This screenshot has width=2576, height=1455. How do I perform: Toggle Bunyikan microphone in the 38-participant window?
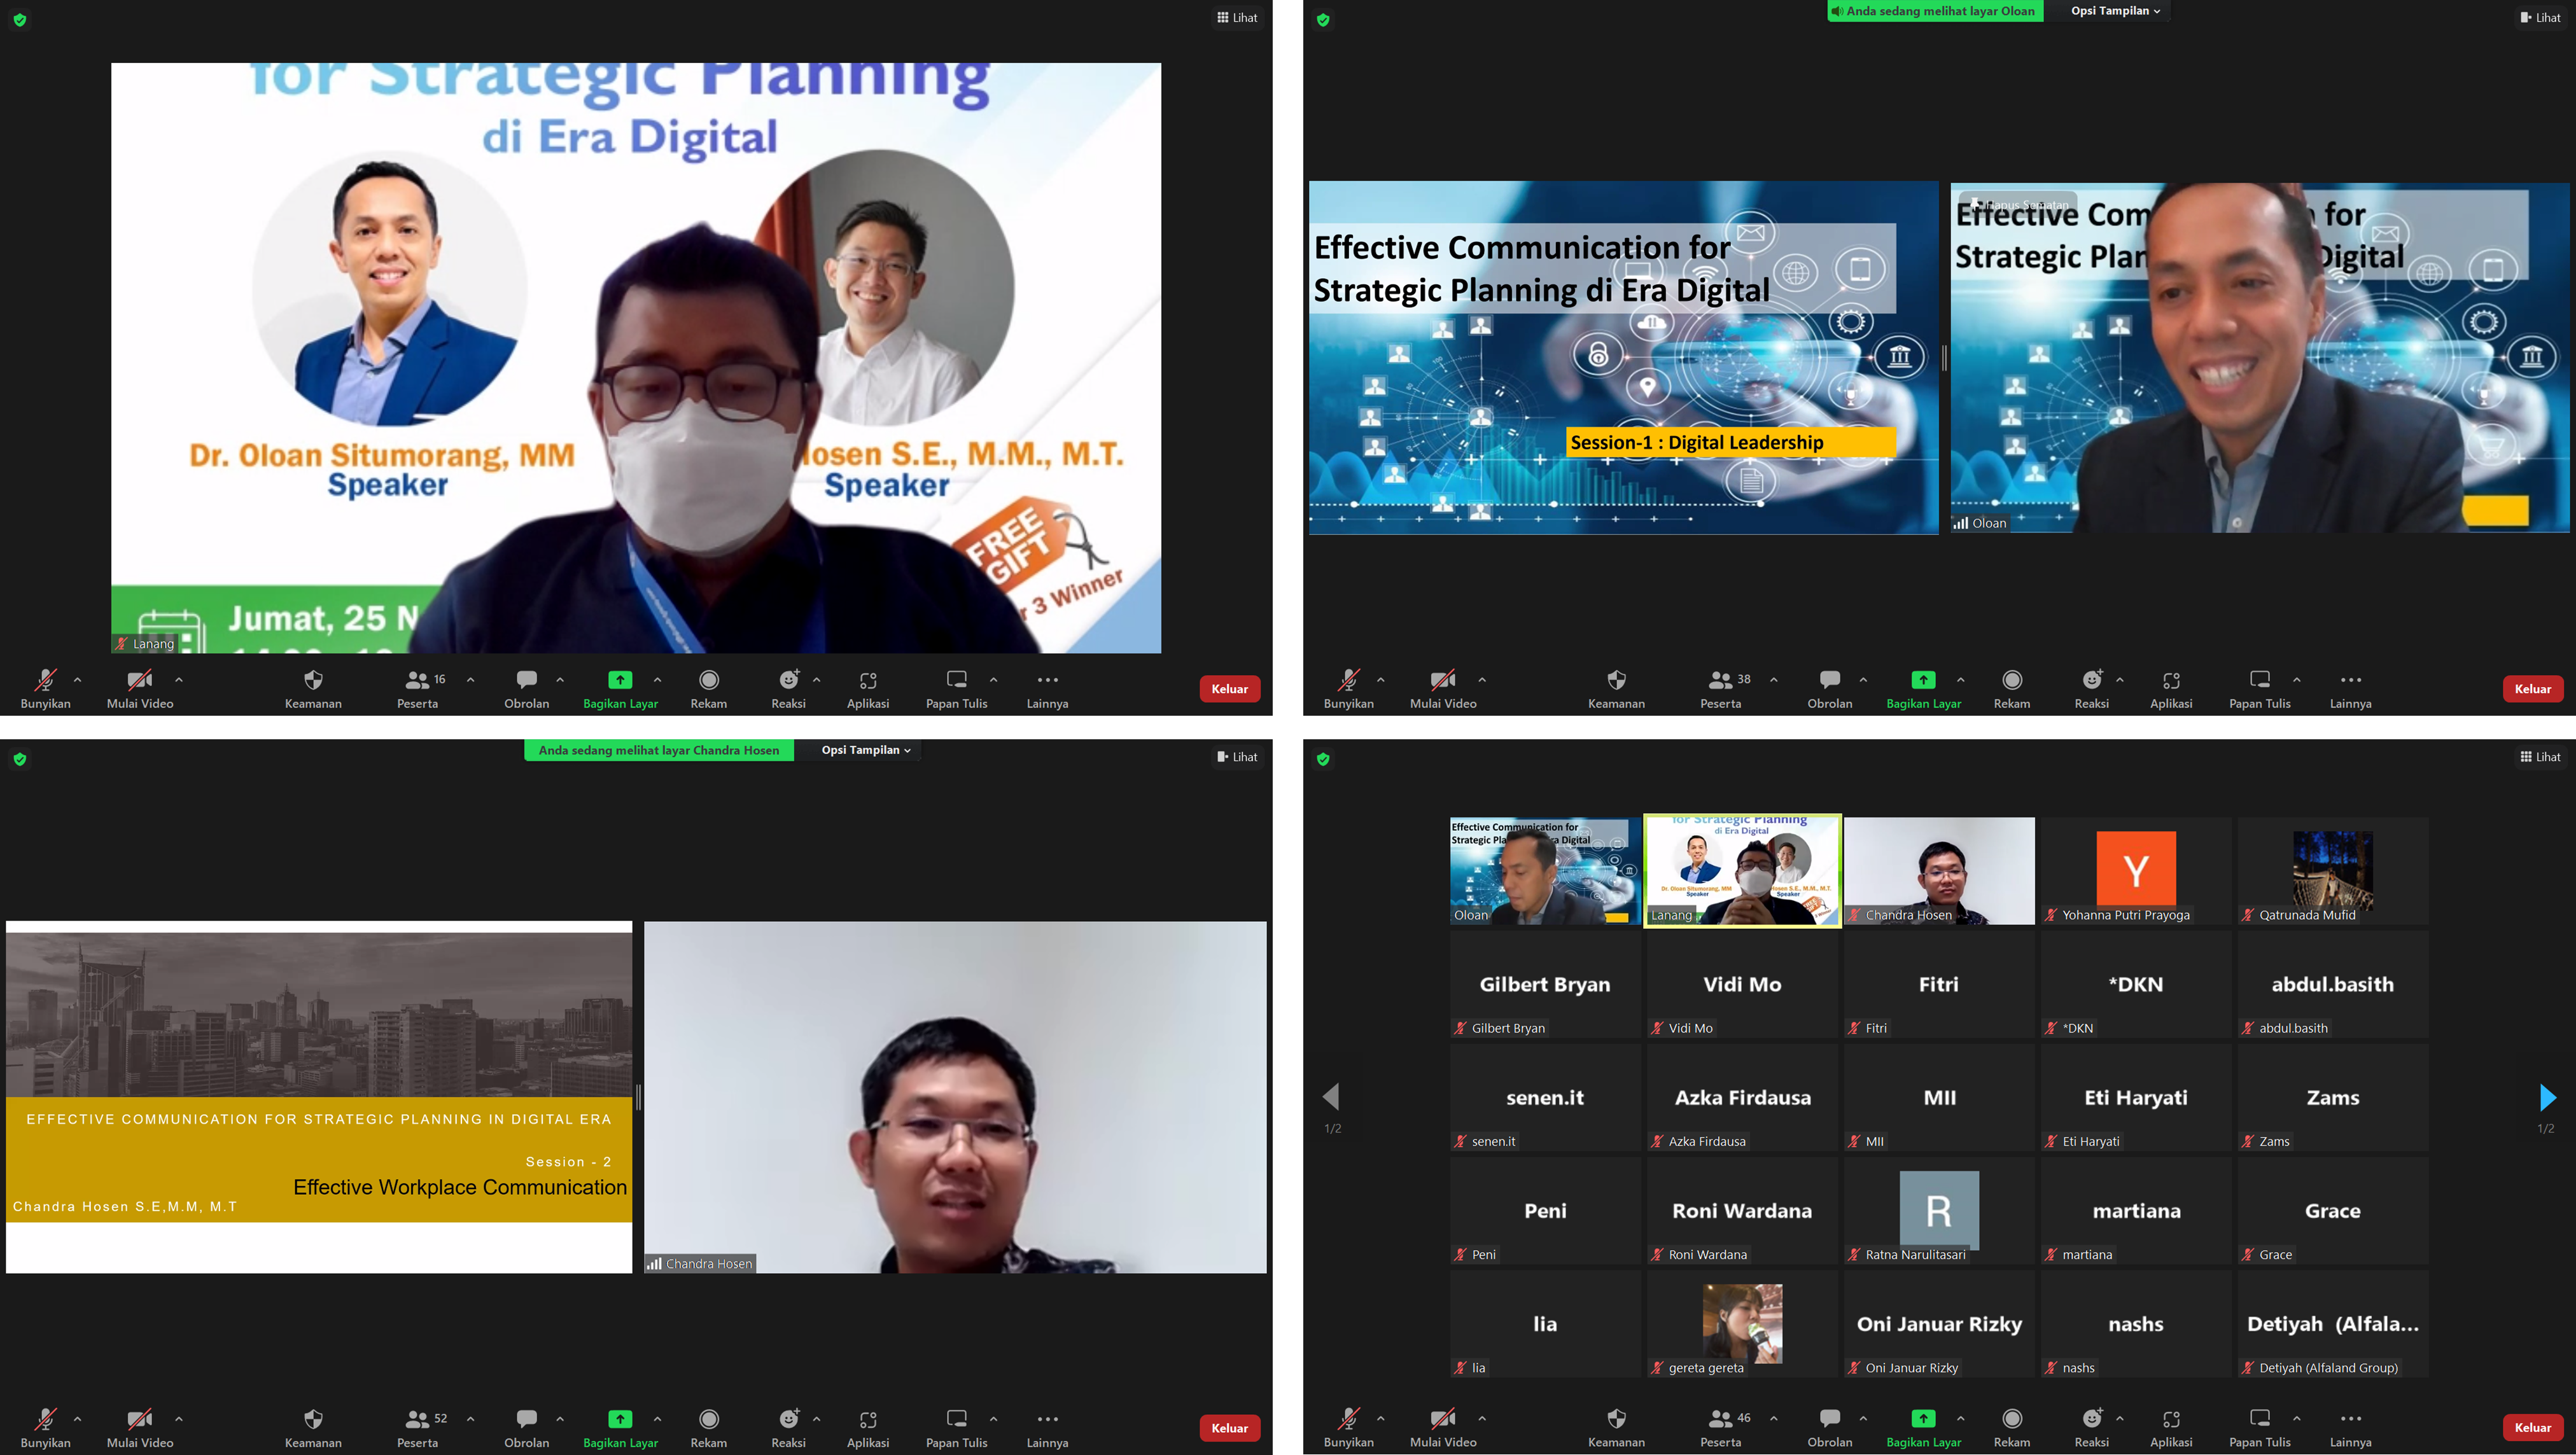[1348, 689]
